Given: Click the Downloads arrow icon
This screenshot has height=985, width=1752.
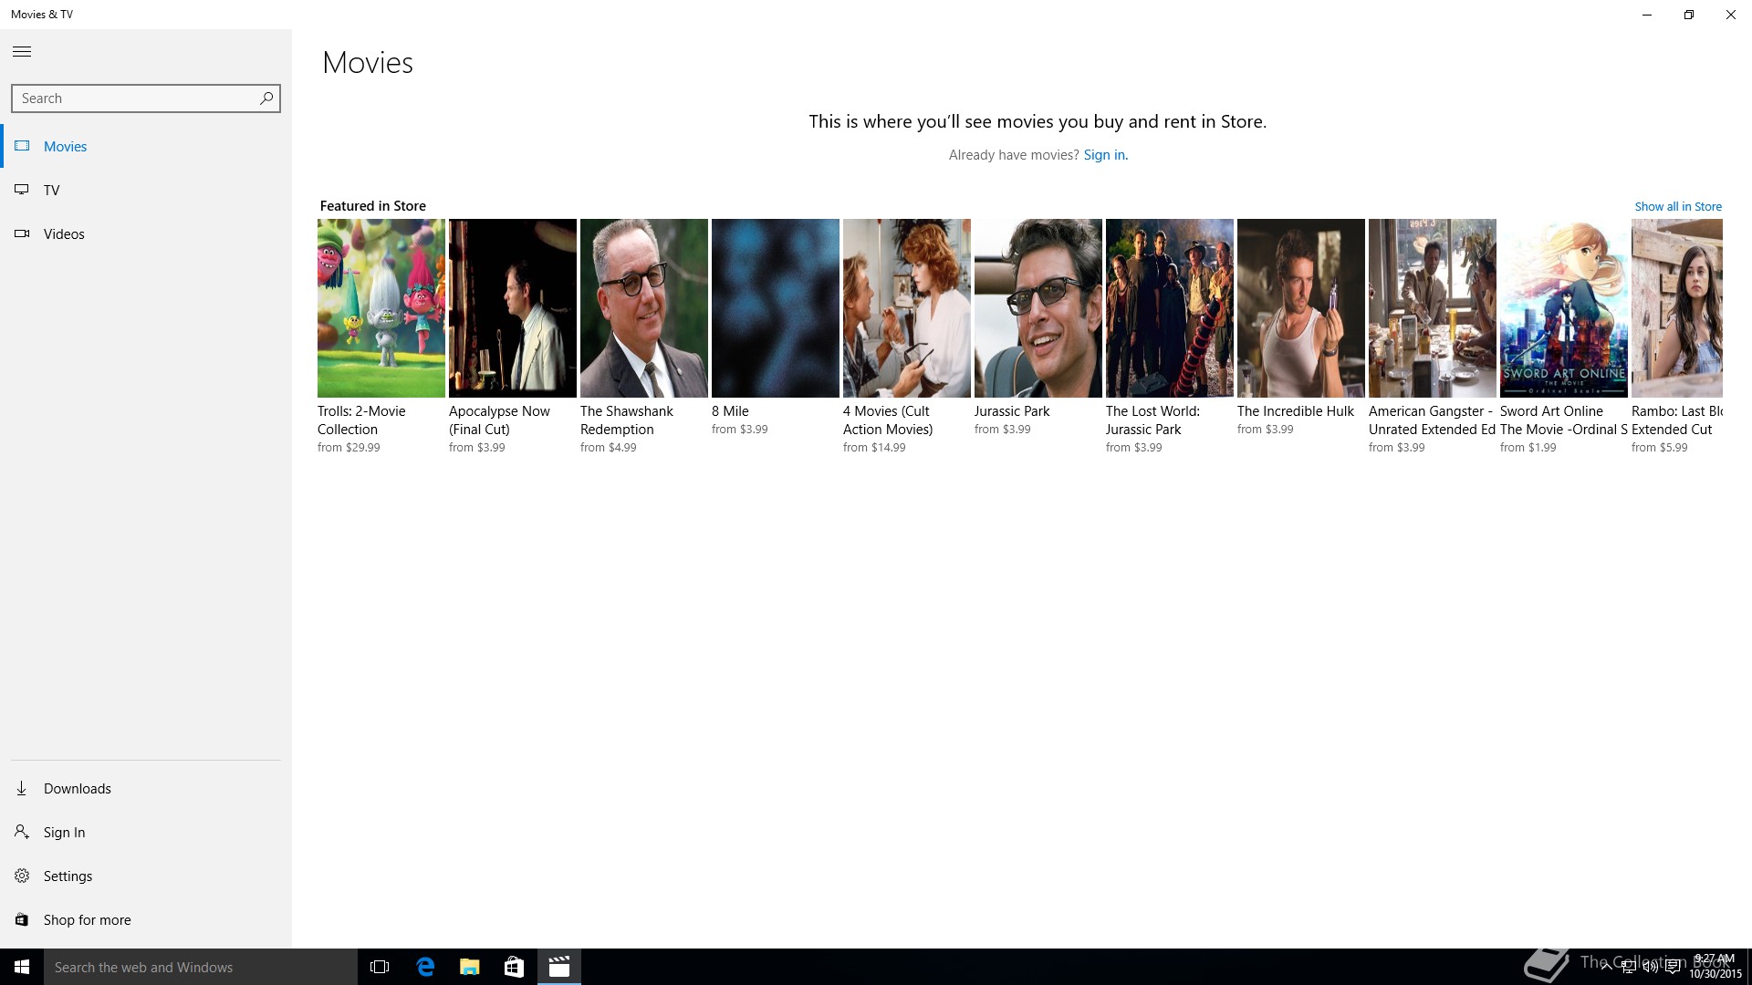Looking at the screenshot, I should click(22, 788).
